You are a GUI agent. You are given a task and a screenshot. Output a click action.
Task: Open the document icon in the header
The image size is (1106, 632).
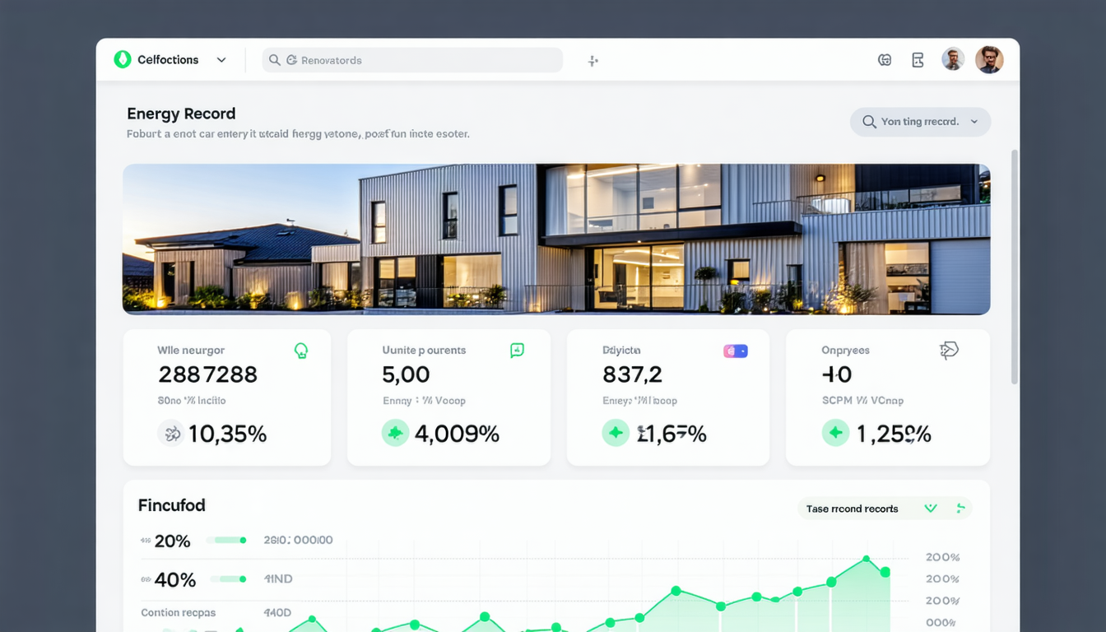(918, 59)
